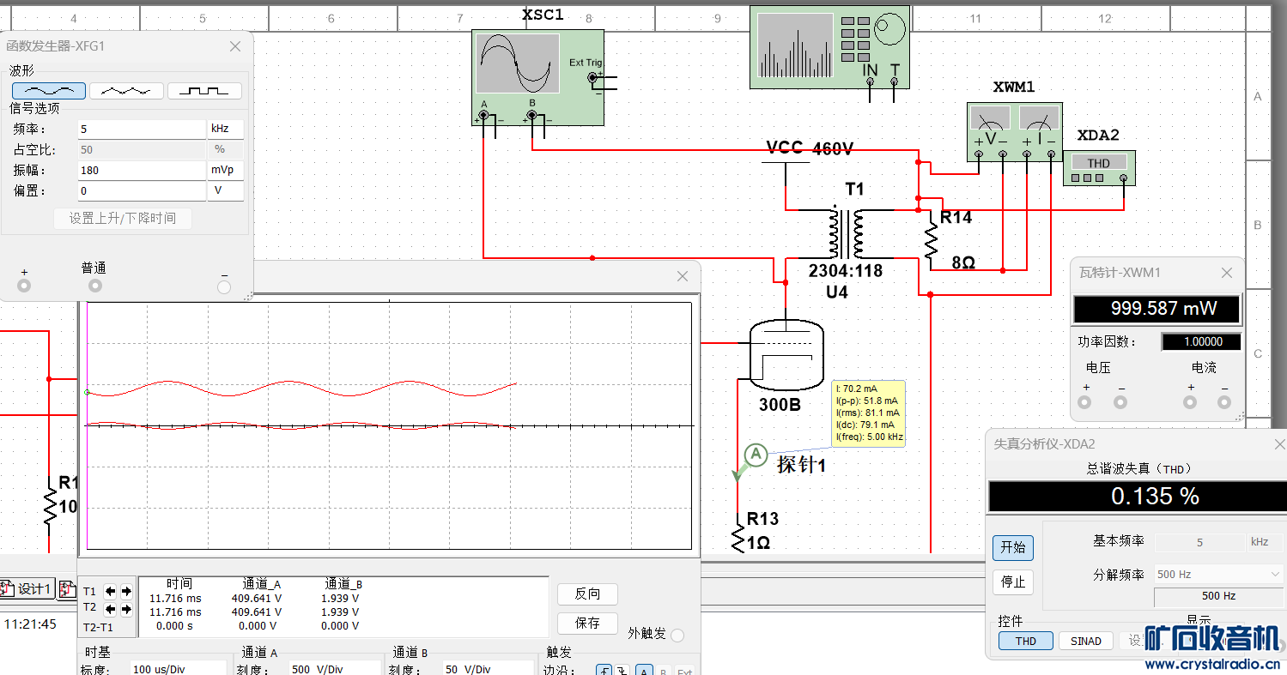Viewport: 1287px width, 675px height.
Task: Click the function generator common (普通) terminal
Action: pos(95,286)
